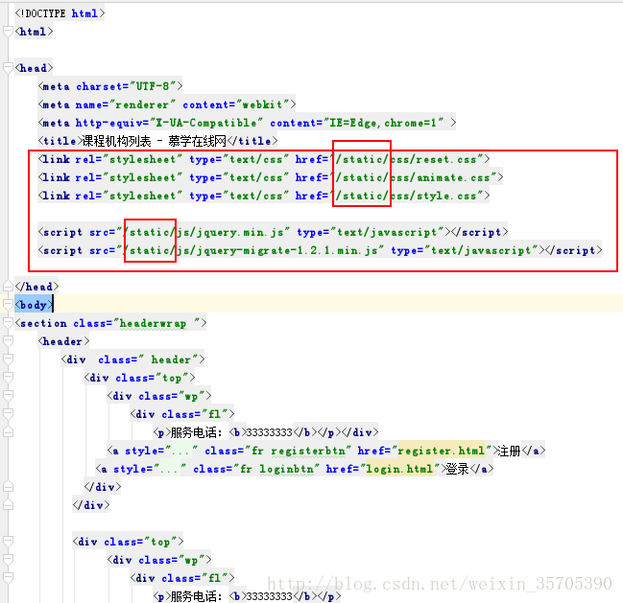Click the highlighted <body> tag text
The height and width of the screenshot is (603, 623).
click(x=34, y=305)
